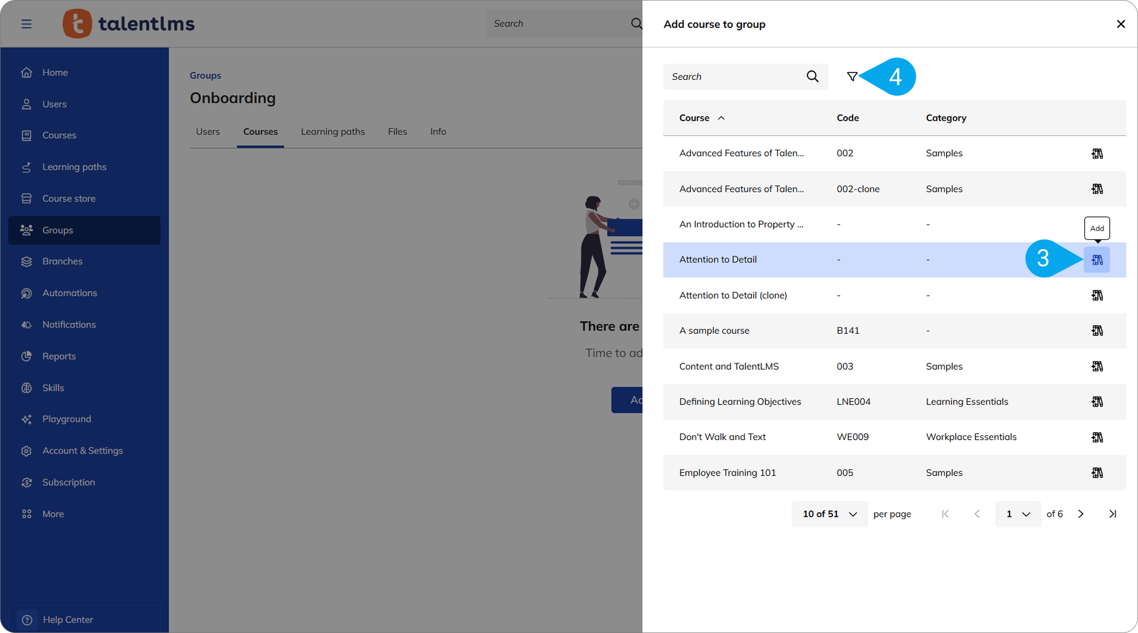Jump to the last page arrow
Viewport: 1138px width, 633px height.
(1112, 514)
